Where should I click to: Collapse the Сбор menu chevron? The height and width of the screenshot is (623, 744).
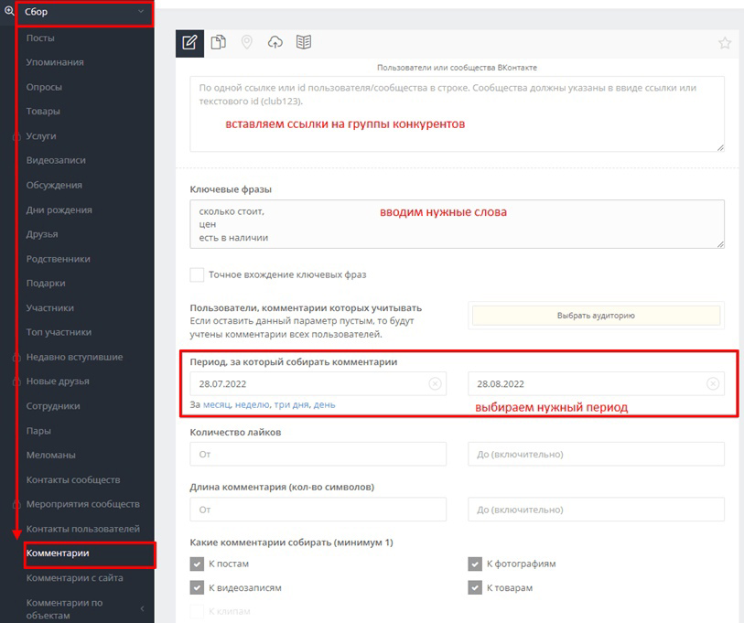(141, 11)
